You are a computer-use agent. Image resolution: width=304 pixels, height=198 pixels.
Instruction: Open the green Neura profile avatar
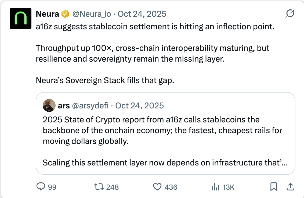pos(21,18)
